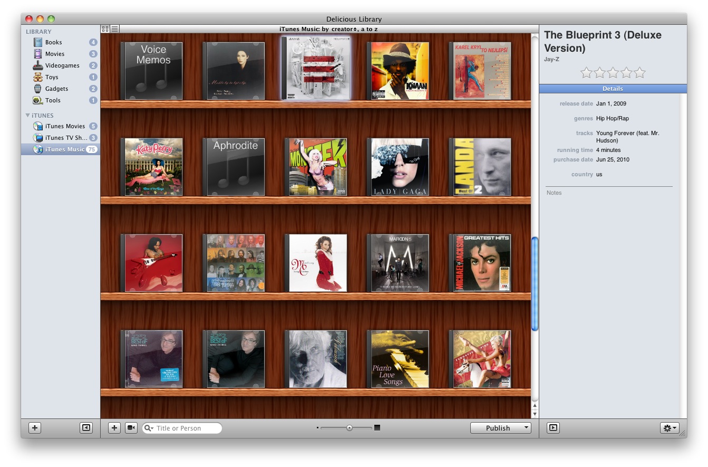Image resolution: width=708 pixels, height=467 pixels.
Task: Set covers to smallest size icon
Action: 317,428
